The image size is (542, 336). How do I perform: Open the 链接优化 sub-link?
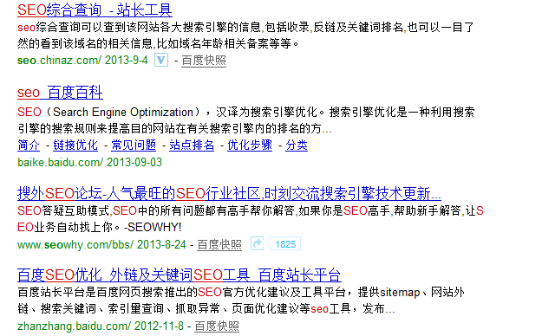coord(75,145)
